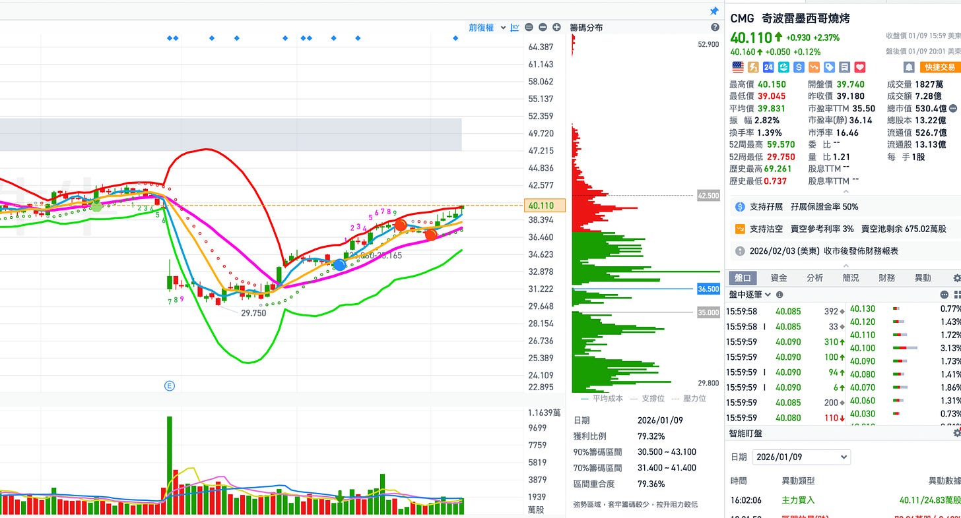Click the 42.500 resistance level label
This screenshot has height=518, width=961.
click(708, 196)
